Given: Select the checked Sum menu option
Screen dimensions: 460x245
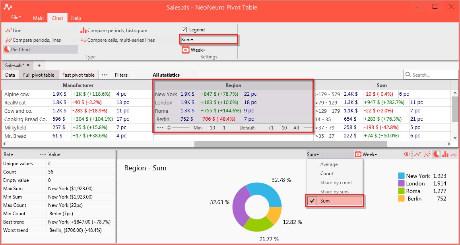Looking at the screenshot, I should (334, 201).
